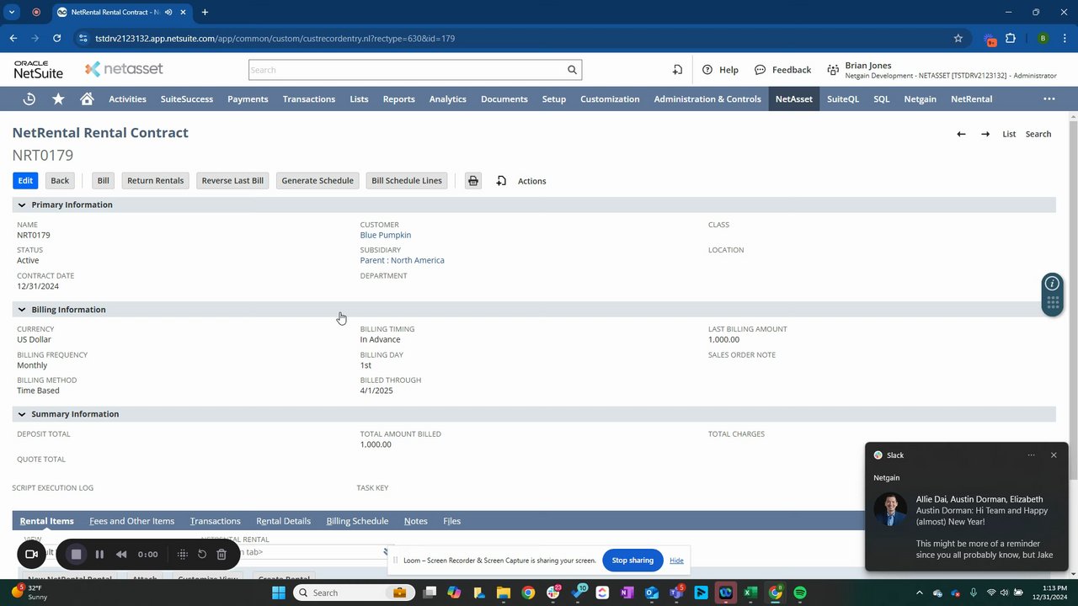The width and height of the screenshot is (1078, 606).
Task: Open Spotify from the taskbar
Action: [x=800, y=593]
